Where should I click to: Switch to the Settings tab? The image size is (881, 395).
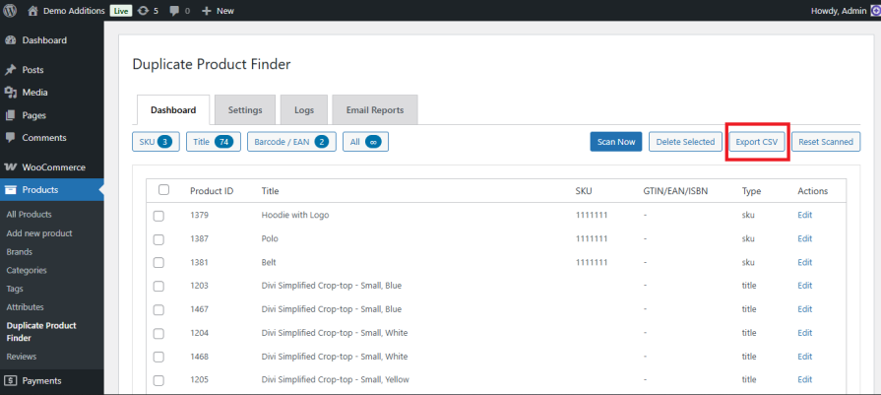[245, 110]
